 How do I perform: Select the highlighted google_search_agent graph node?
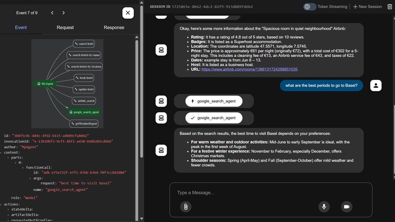pos(84,112)
